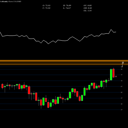Click the 67 price axis label
This screenshot has width=128, height=128.
[x=122, y=87]
